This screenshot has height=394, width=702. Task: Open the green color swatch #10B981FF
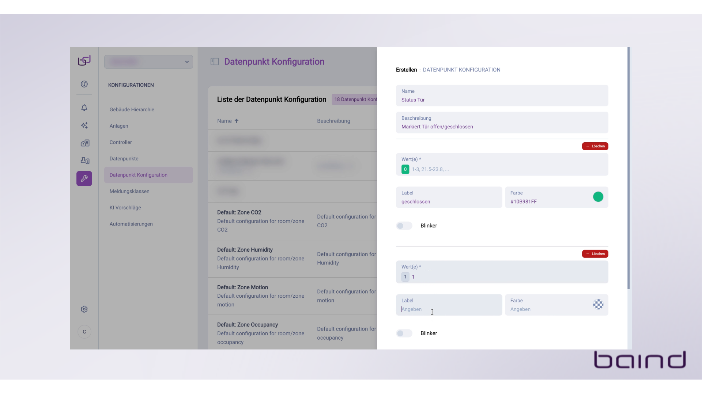(x=598, y=197)
